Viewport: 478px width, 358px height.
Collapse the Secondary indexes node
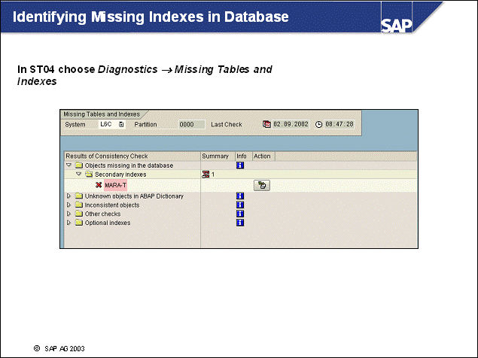pos(79,174)
